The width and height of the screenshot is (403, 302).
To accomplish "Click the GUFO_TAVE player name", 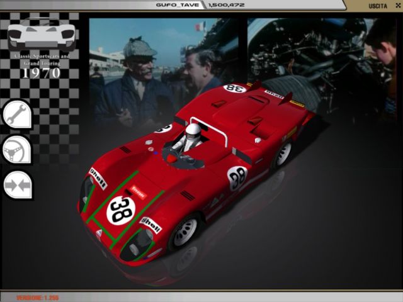I will 178,5.
